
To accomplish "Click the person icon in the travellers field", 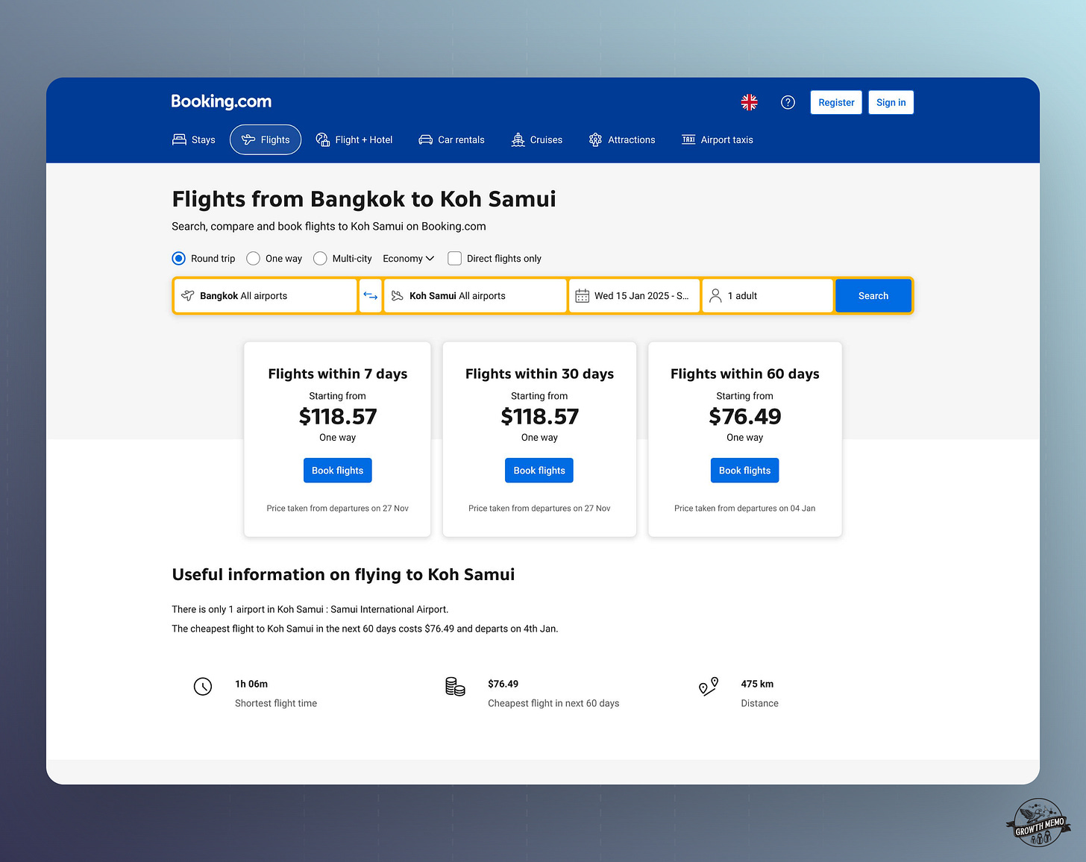I will [x=715, y=295].
